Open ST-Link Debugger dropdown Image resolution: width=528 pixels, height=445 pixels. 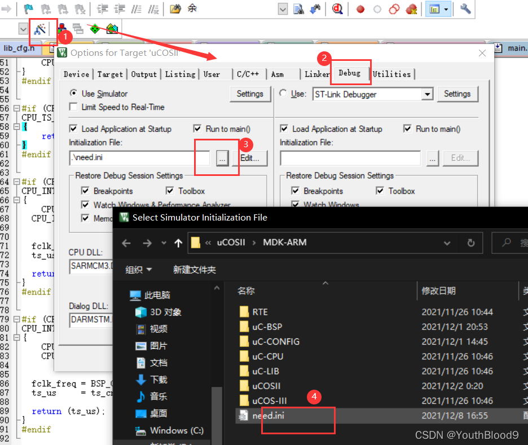click(427, 94)
